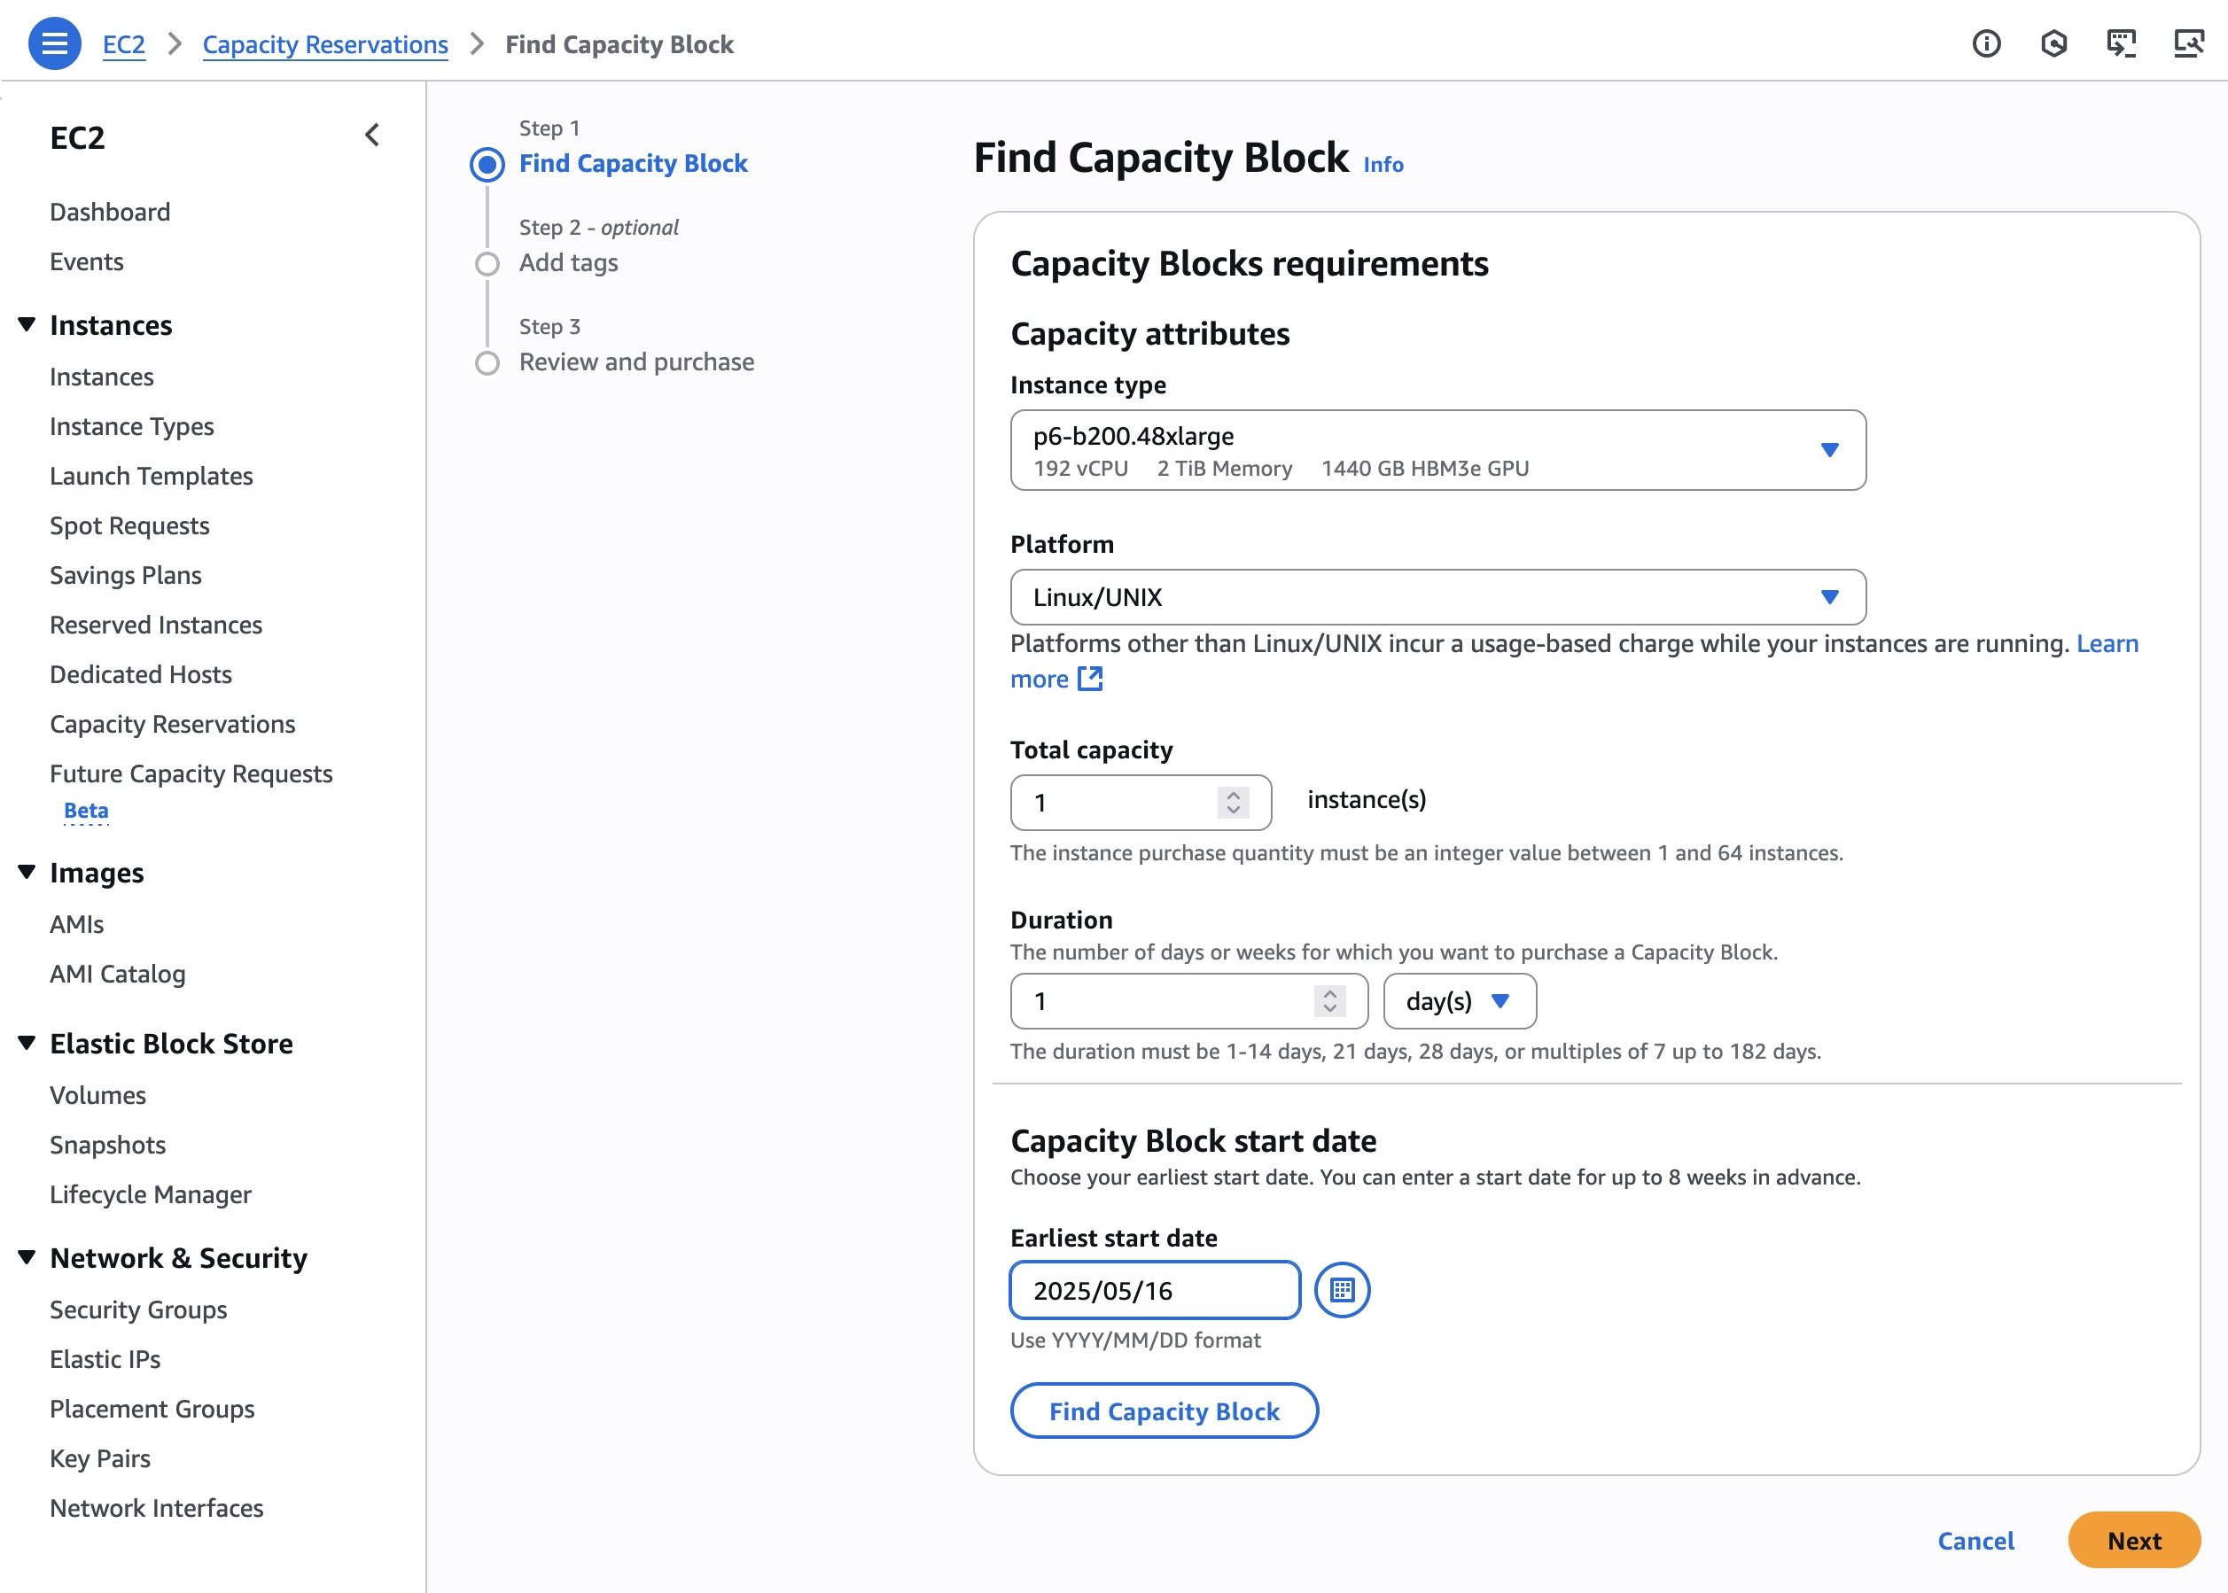Adjust the Duration stepper arrows
The image size is (2228, 1593).
pos(1329,1001)
